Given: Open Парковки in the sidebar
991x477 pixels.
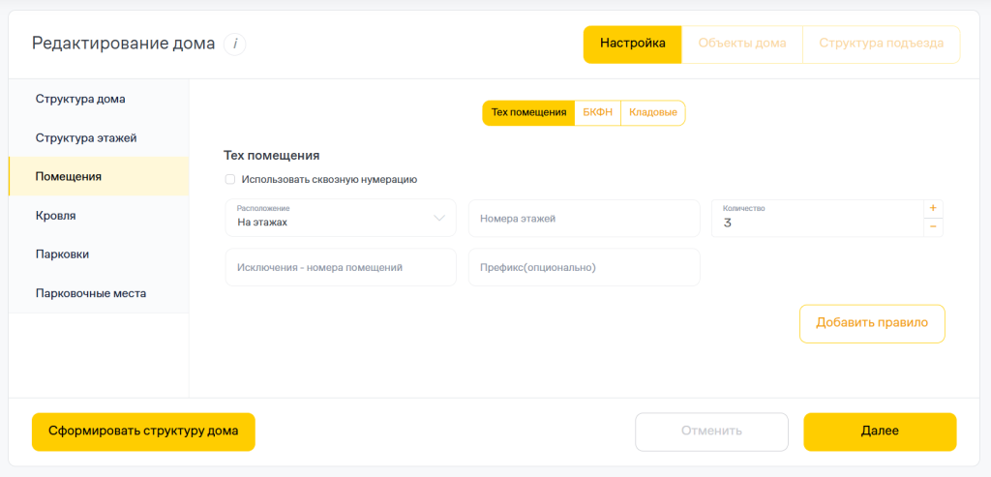Looking at the screenshot, I should click(99, 254).
